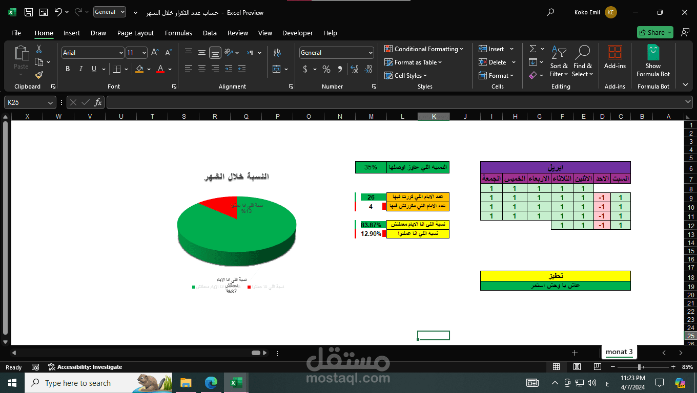Viewport: 697px width, 393px height.
Task: Click Show Formula Bot button
Action: point(653,61)
